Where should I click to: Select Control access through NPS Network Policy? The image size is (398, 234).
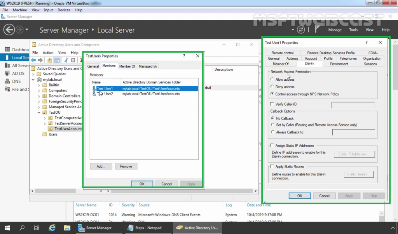tap(272, 94)
